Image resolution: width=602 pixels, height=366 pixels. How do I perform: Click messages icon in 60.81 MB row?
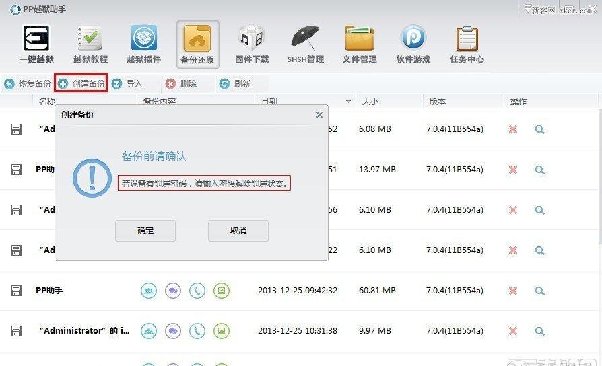pos(173,291)
